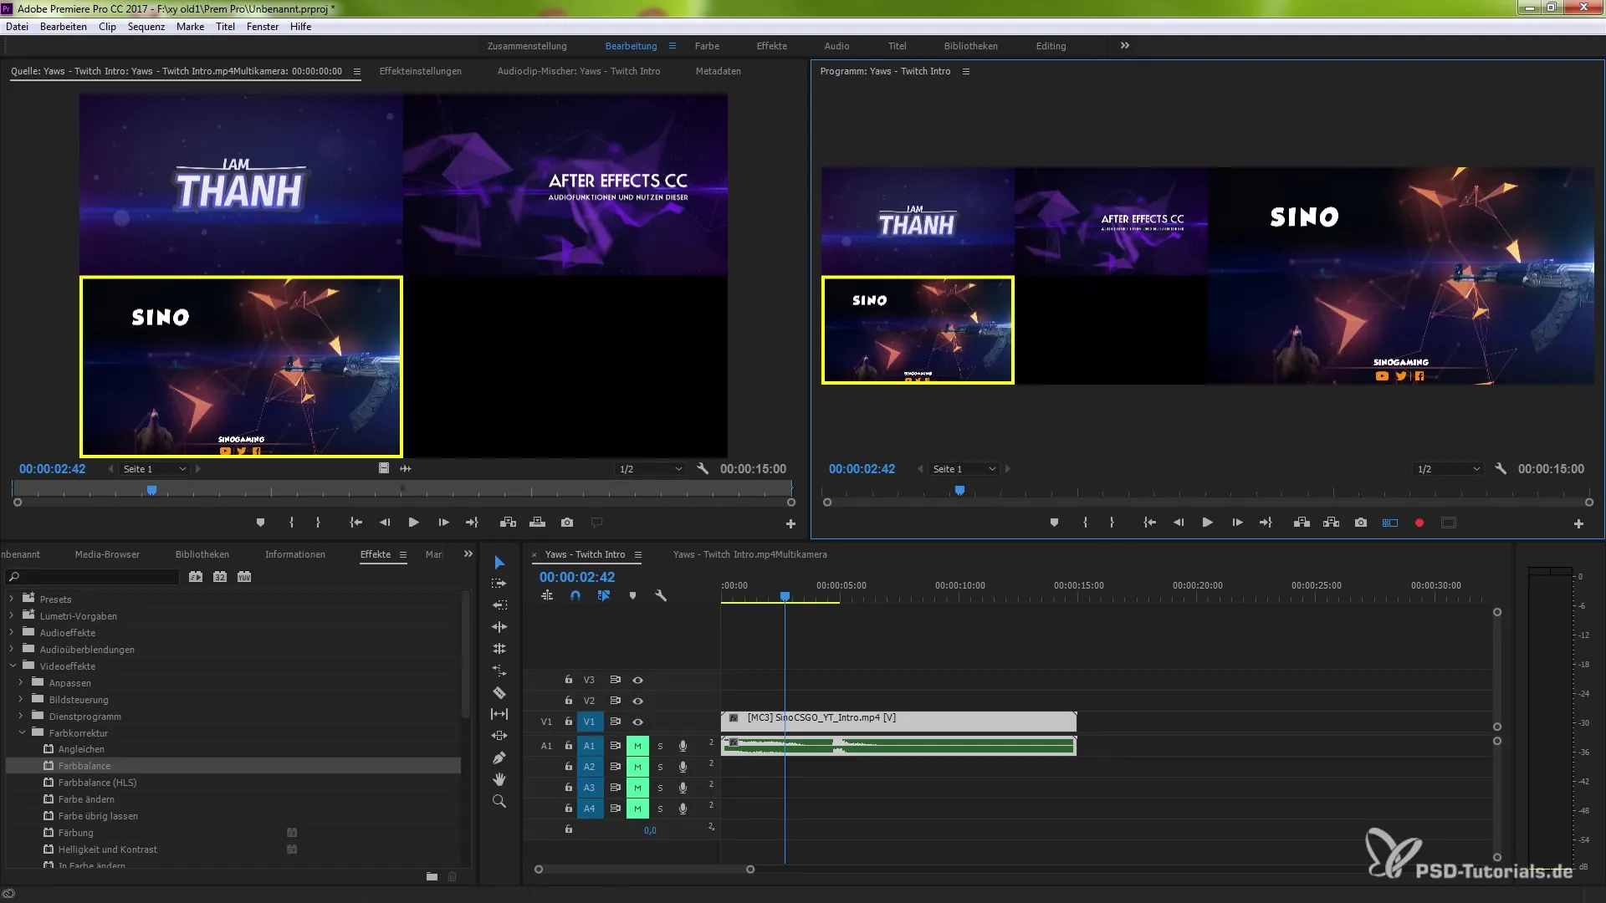Solo track A2 with S button

tap(660, 767)
